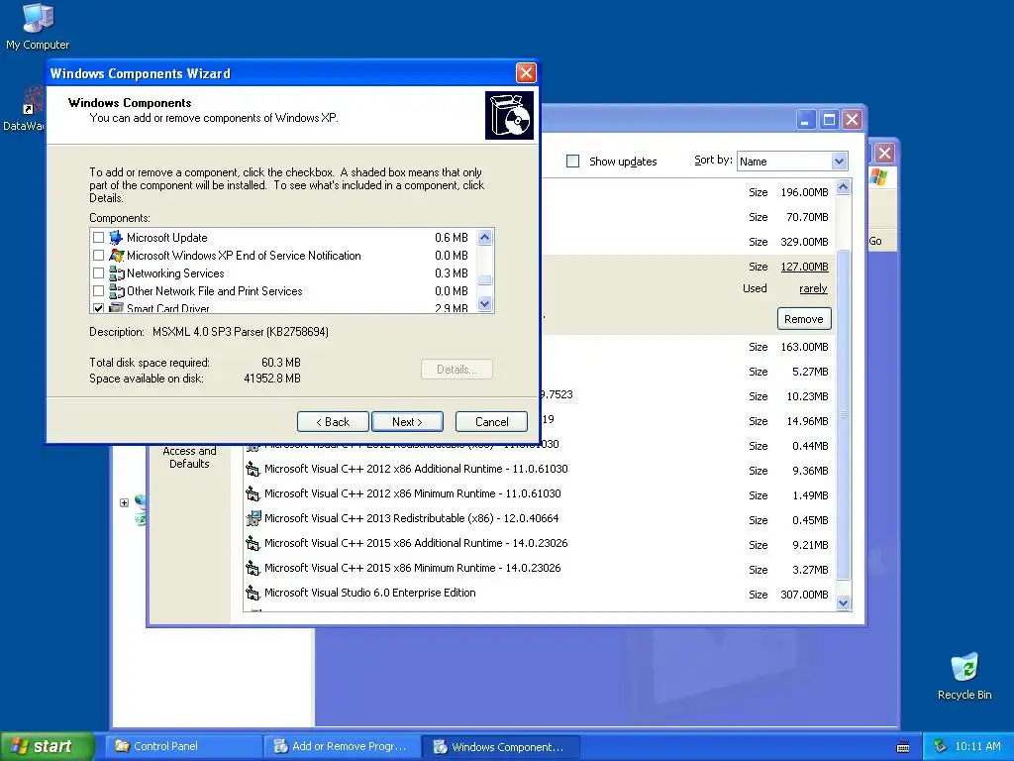Click Next in Windows Components Wizard
Viewport: 1014px width, 761px height.
tap(407, 422)
